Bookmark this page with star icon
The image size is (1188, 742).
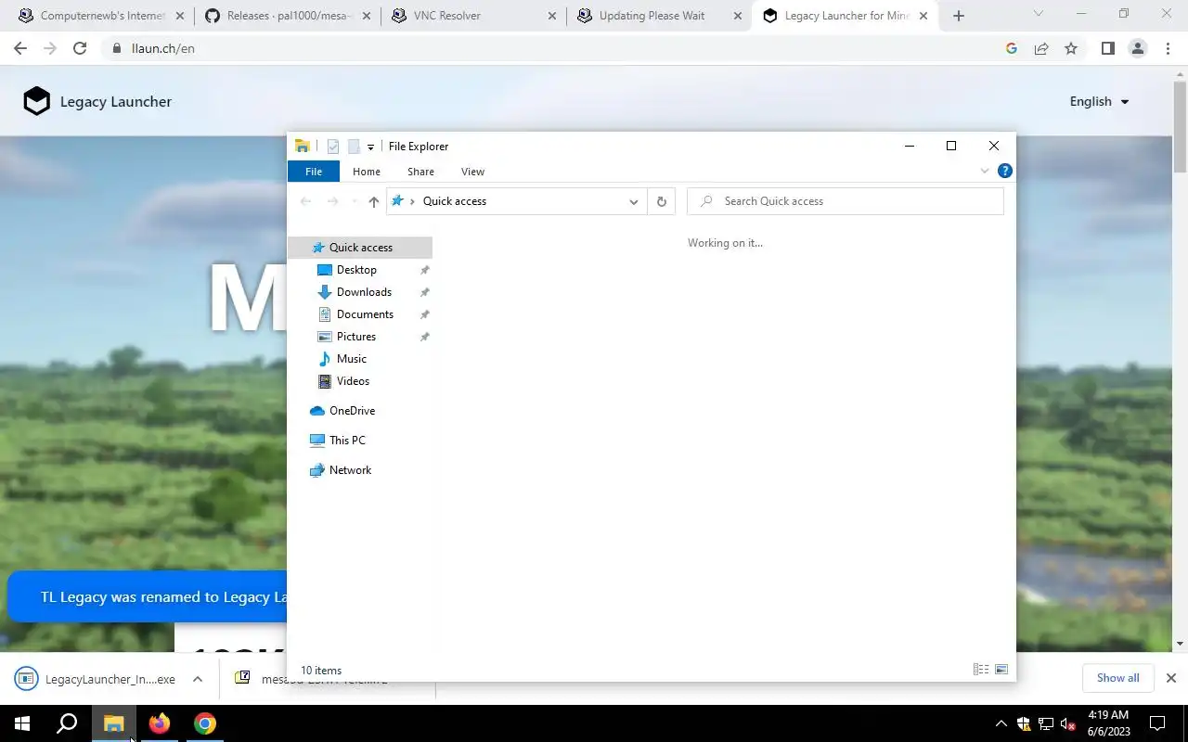pyautogui.click(x=1071, y=48)
